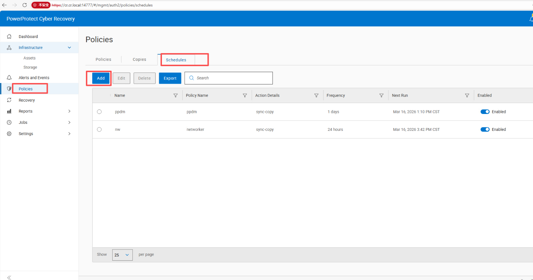Click the Recovery refresh-style icon
Viewport: 533px width, 280px height.
9,100
